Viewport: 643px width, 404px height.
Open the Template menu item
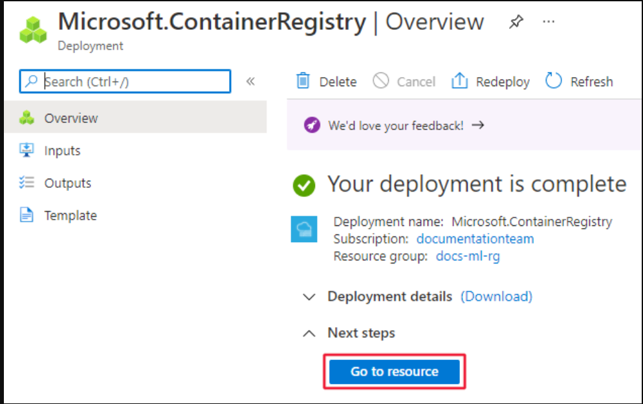pyautogui.click(x=136, y=215)
